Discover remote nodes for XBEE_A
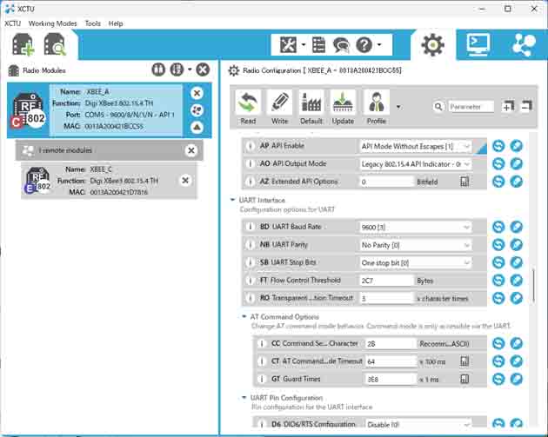 (197, 110)
